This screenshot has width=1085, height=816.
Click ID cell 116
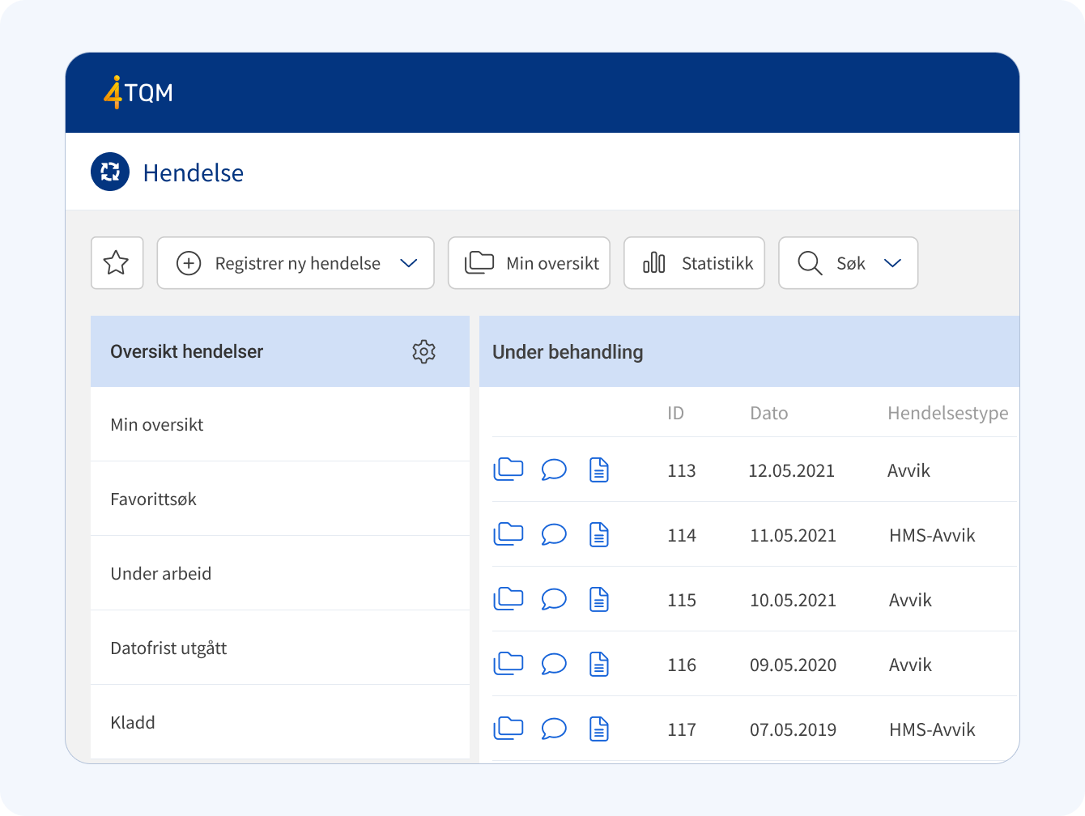pos(682,665)
